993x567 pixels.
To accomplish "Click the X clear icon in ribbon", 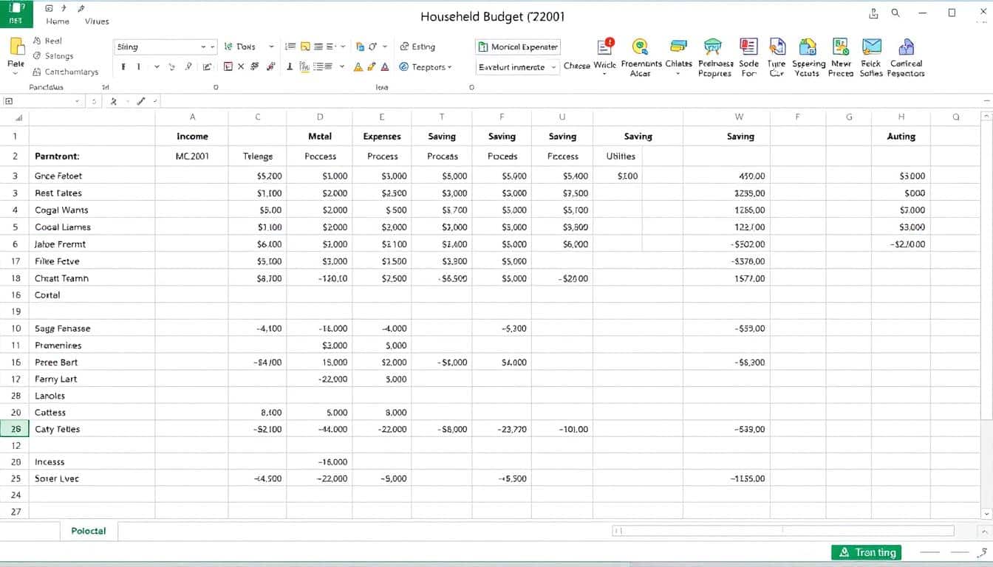I will point(241,66).
